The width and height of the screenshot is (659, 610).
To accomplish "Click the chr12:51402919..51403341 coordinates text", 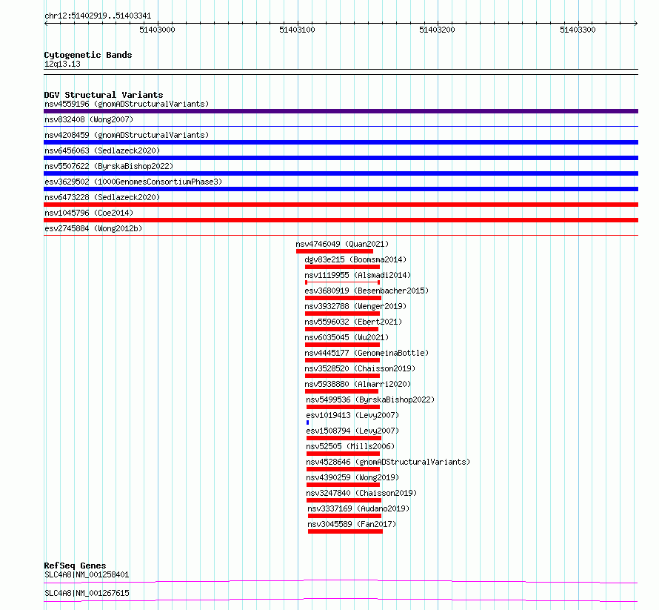I will [98, 16].
